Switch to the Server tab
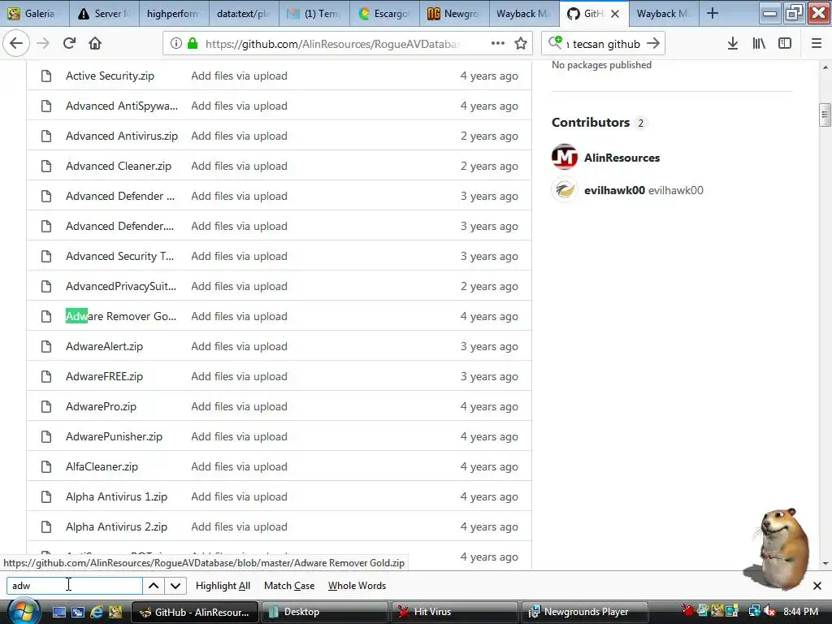The height and width of the screenshot is (624, 832). 104,13
